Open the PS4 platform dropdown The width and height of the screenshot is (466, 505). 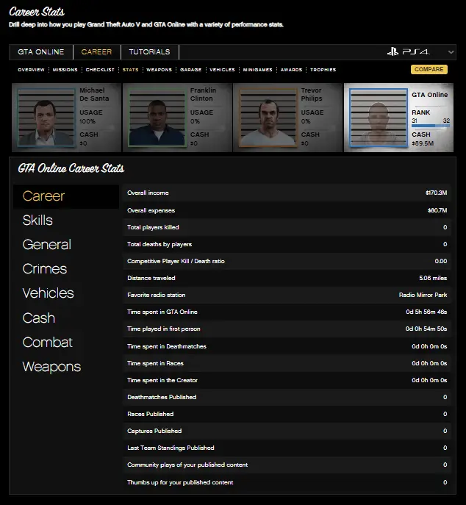[450, 52]
